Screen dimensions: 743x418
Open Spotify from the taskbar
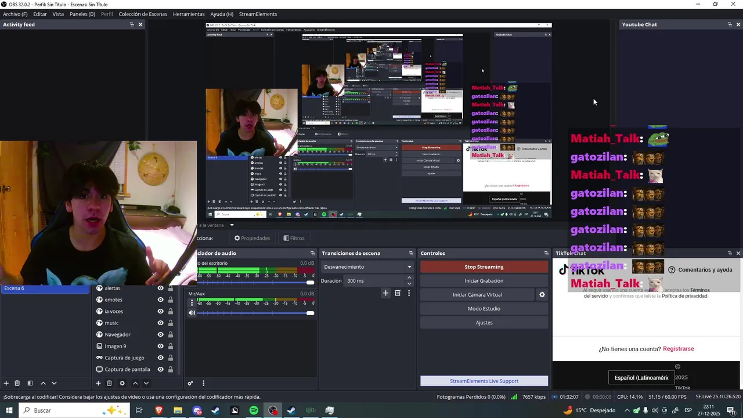click(x=254, y=410)
